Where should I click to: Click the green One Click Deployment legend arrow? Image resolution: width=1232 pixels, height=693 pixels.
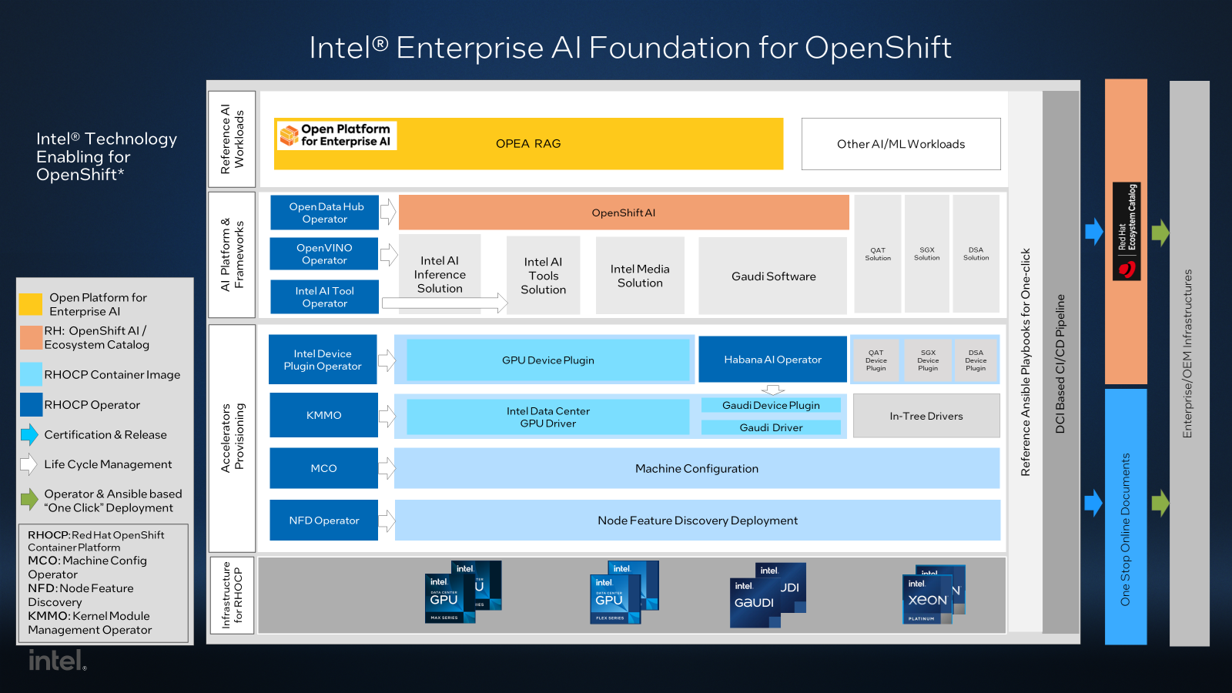[29, 500]
